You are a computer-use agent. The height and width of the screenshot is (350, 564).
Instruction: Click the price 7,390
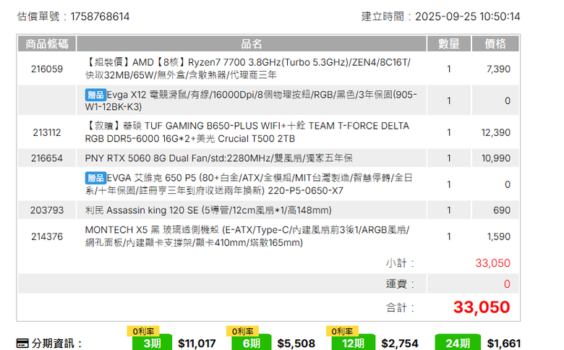tap(498, 69)
